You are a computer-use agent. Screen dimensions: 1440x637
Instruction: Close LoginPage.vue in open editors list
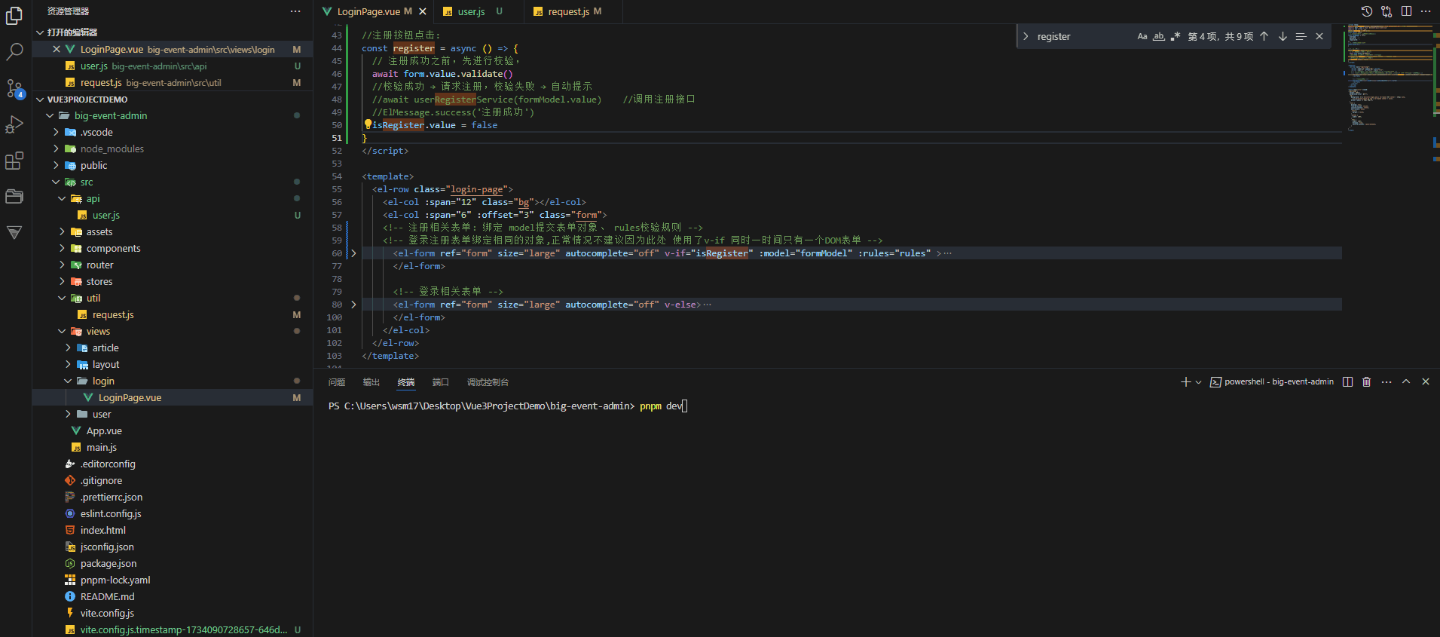pos(57,49)
